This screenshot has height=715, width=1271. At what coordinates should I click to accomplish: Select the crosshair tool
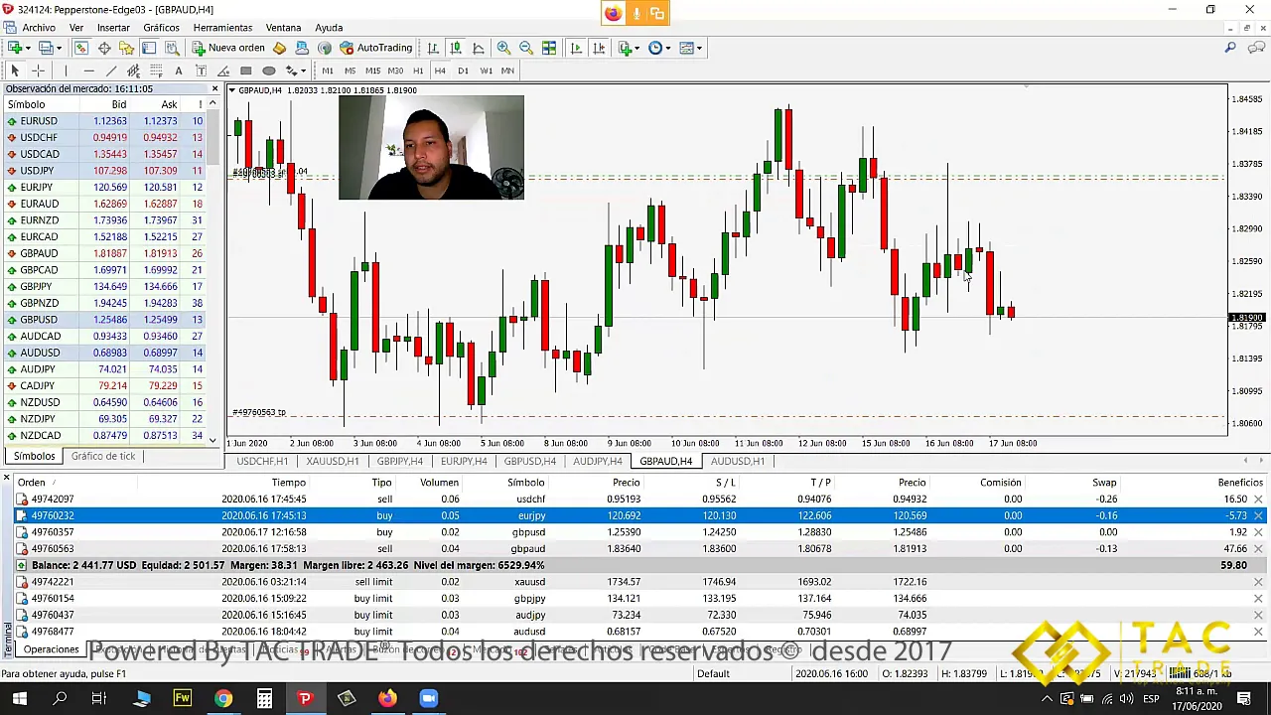click(38, 71)
